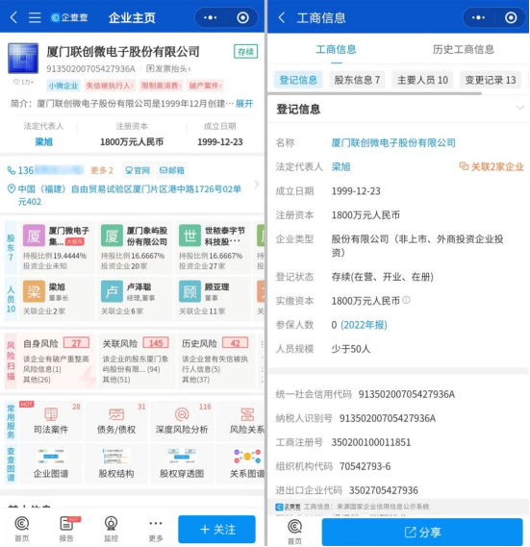
Task: Show 更多 2 phone numbers
Action: 102,170
